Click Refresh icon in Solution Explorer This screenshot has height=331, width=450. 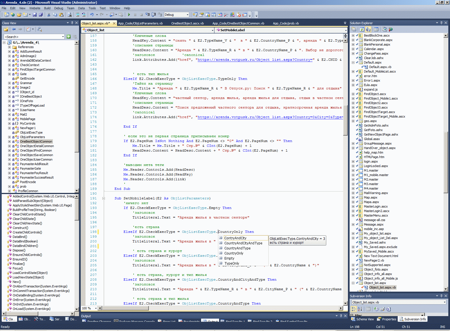(362, 29)
